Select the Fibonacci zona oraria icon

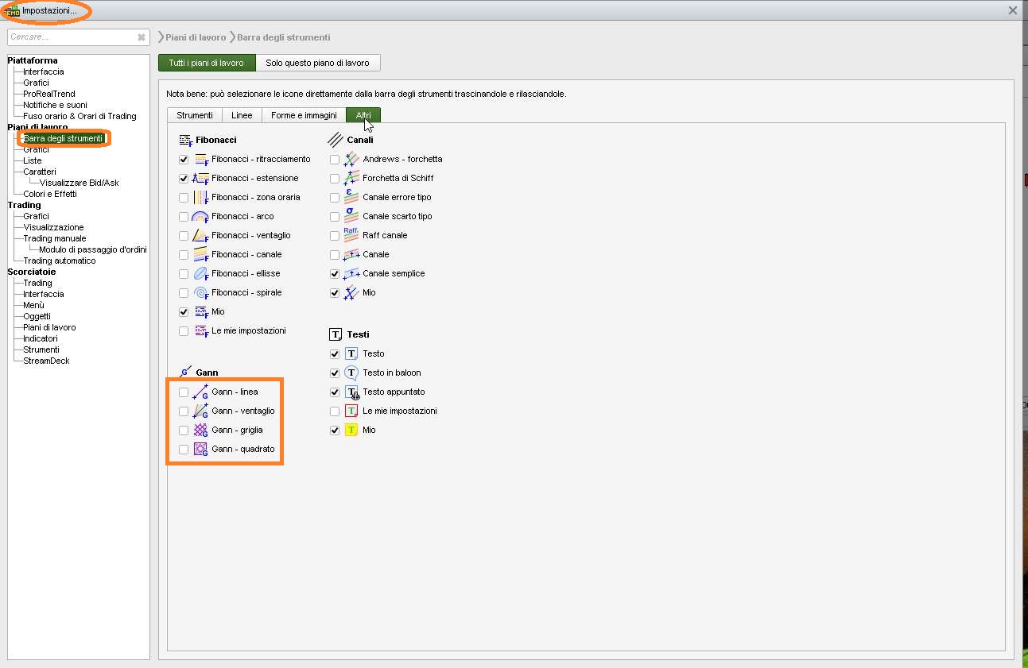tap(201, 197)
